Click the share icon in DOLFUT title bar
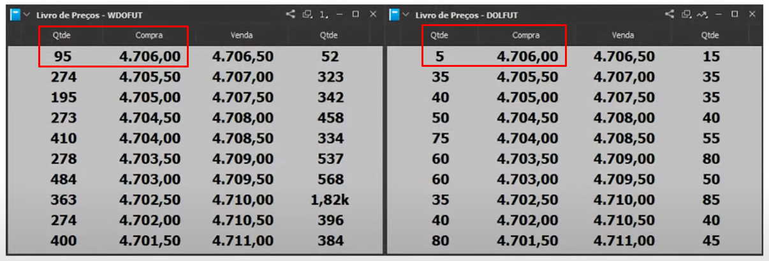Viewport: 769px width, 261px height. click(670, 13)
